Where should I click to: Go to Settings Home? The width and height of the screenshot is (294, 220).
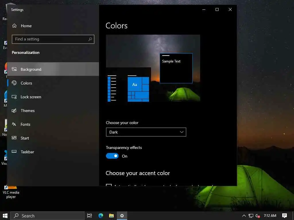22,26
